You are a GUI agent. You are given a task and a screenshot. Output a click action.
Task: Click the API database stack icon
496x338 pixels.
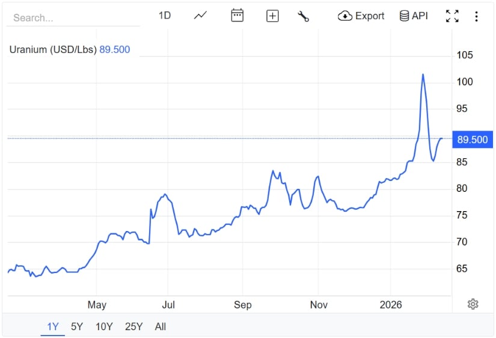(x=405, y=16)
